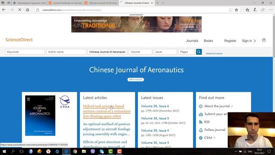Click the Keywords search field
Viewport: 275px width, 155px height.
pyautogui.click(x=25, y=52)
